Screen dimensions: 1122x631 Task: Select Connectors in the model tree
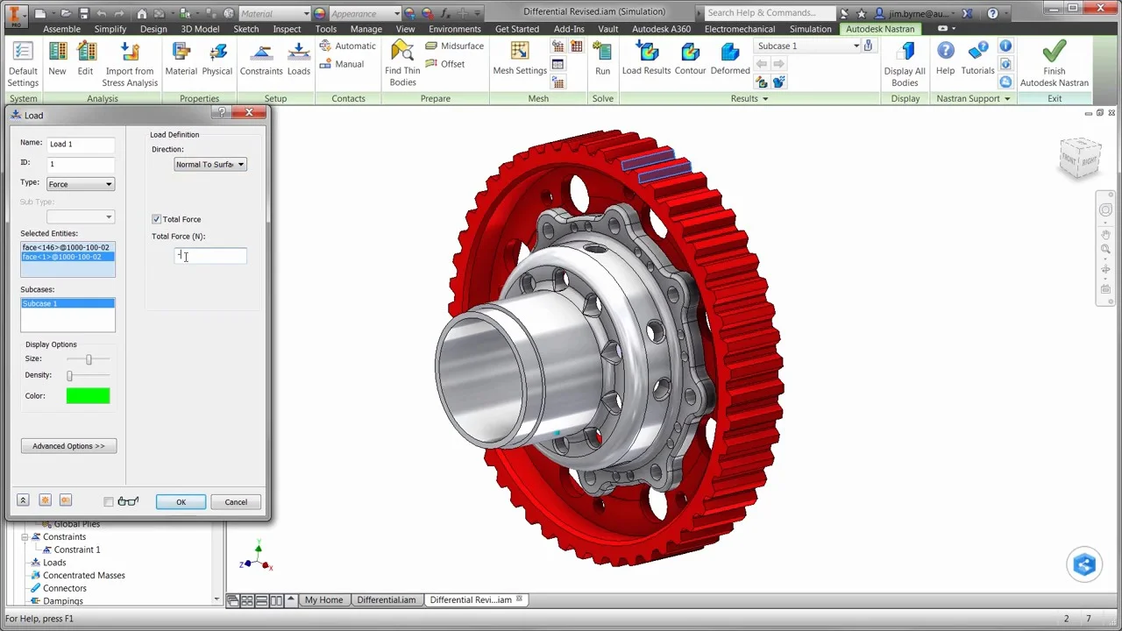[64, 588]
